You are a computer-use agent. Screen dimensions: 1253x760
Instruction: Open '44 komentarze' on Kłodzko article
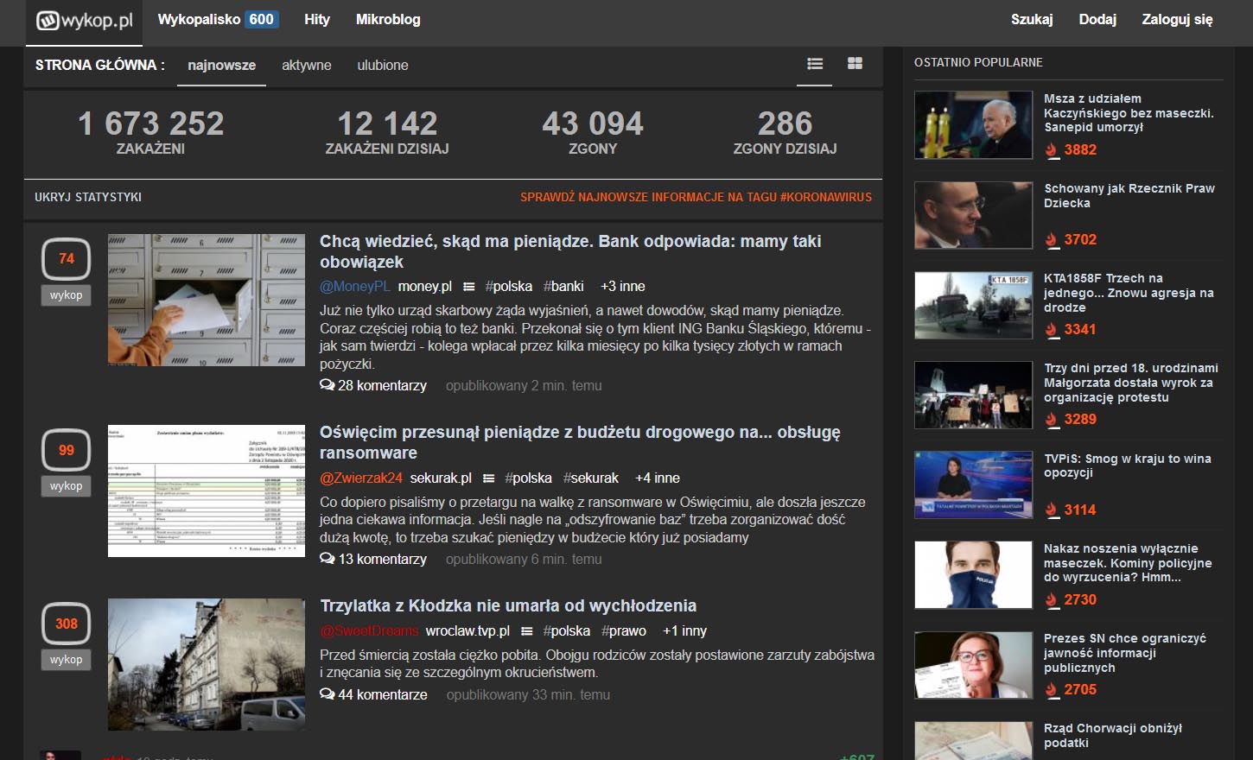tap(383, 694)
